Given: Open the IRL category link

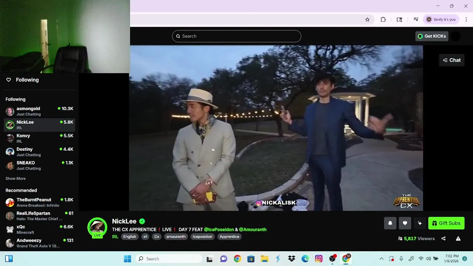Looking at the screenshot, I should pos(115,237).
